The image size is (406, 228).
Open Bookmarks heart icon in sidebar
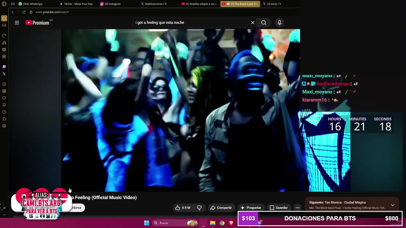[4, 98]
